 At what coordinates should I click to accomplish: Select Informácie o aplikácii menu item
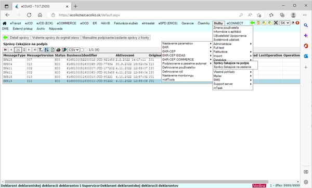[x=227, y=32]
